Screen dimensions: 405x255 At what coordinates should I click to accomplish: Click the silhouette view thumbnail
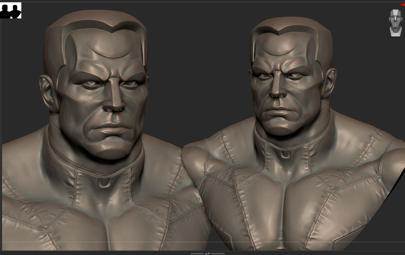(11, 11)
